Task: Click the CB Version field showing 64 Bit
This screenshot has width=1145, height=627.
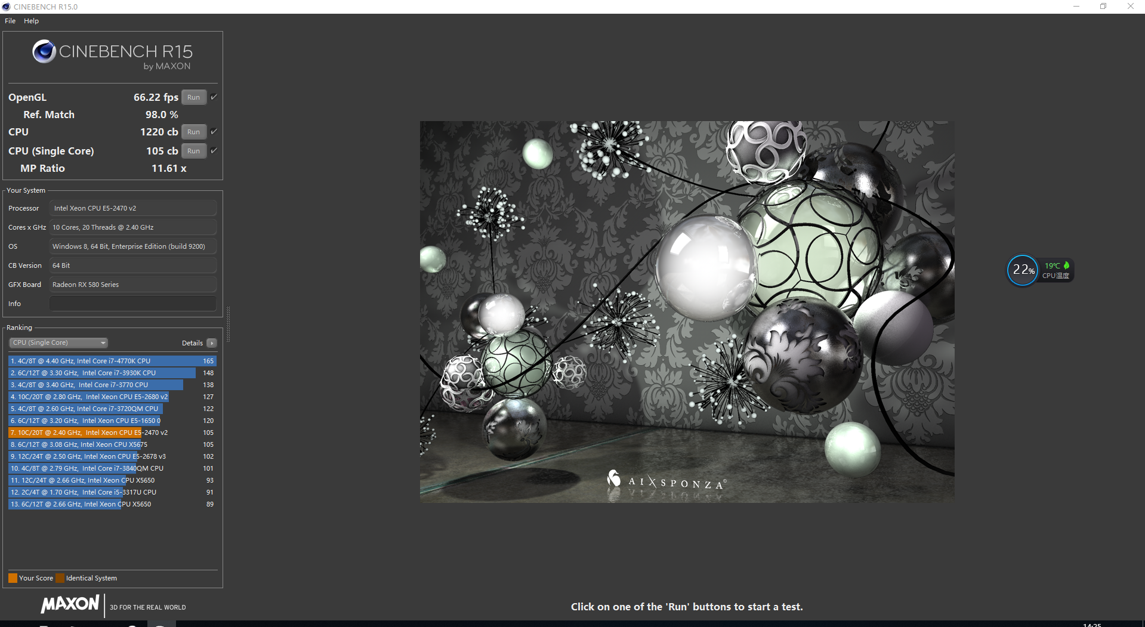Action: pyautogui.click(x=132, y=265)
